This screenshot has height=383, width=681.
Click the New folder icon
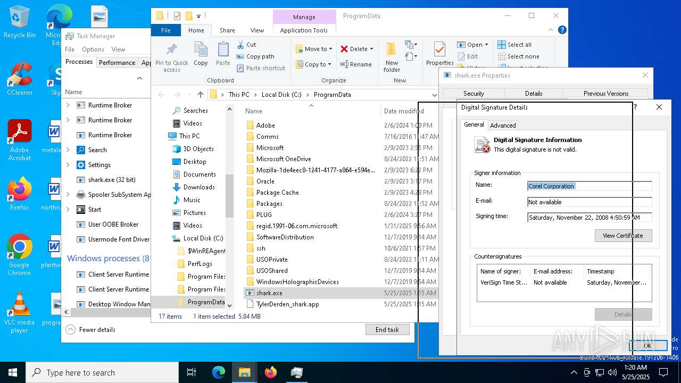click(392, 49)
